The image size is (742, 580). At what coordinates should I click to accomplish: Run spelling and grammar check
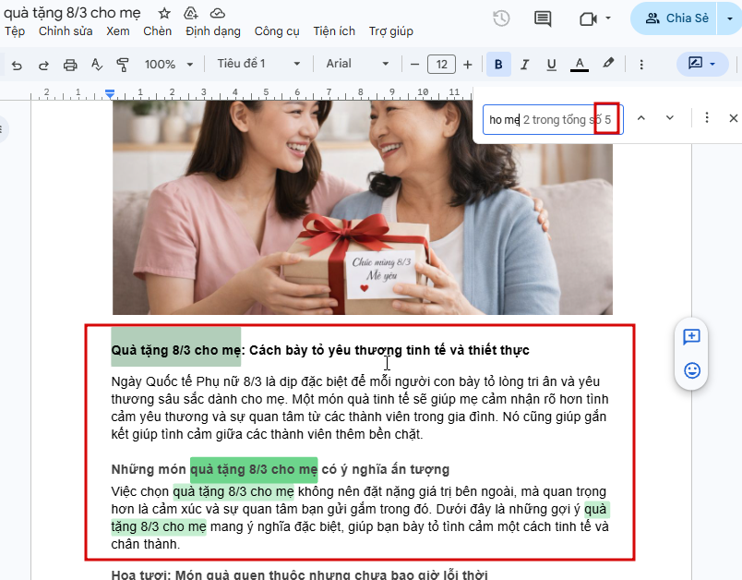coord(97,65)
